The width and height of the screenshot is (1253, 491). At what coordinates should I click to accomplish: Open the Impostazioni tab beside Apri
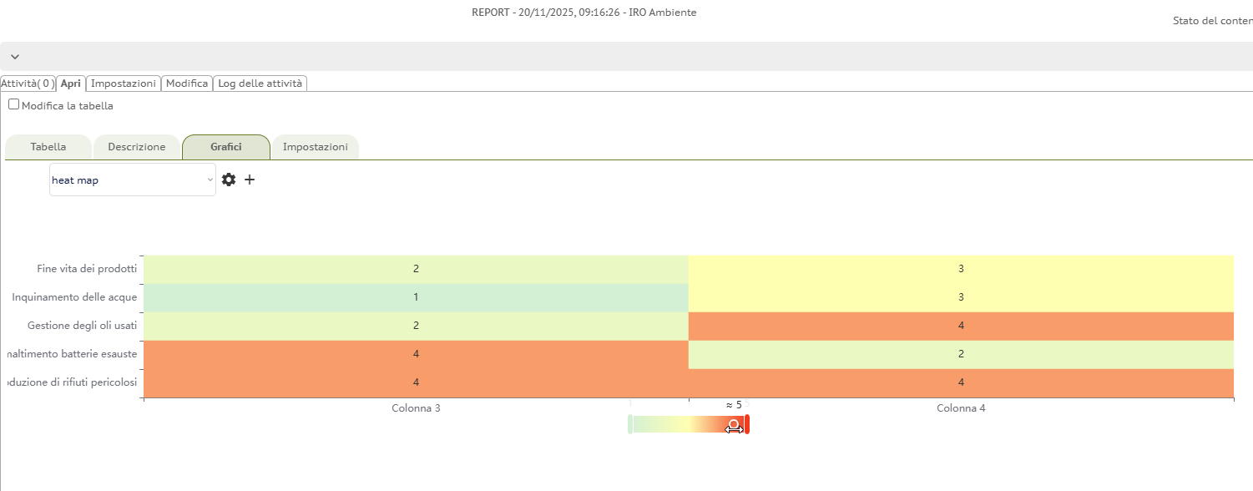(x=124, y=84)
